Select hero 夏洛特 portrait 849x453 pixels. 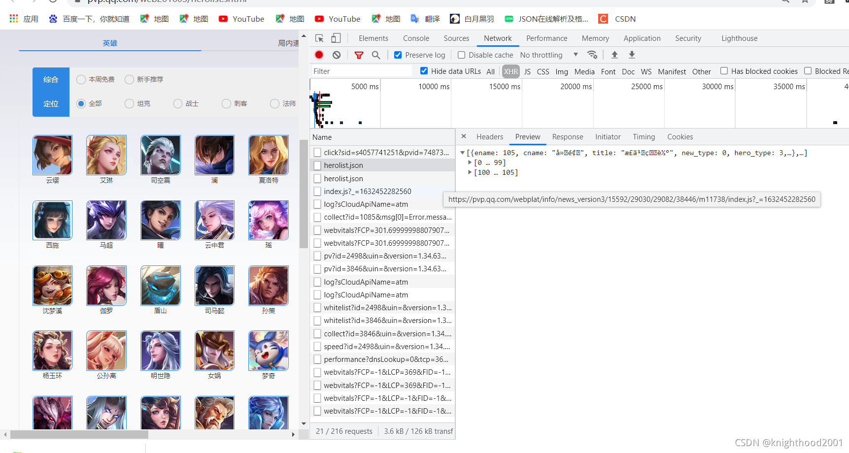[269, 155]
